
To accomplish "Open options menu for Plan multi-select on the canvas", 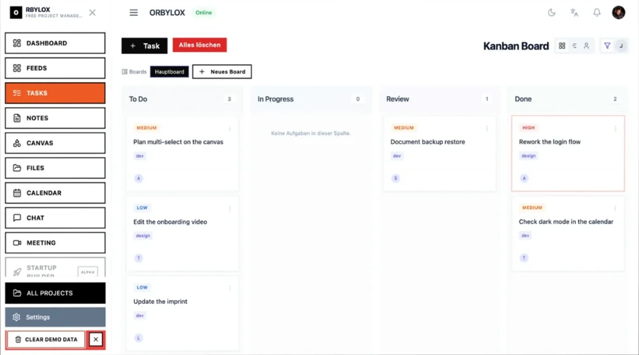I will (x=230, y=129).
